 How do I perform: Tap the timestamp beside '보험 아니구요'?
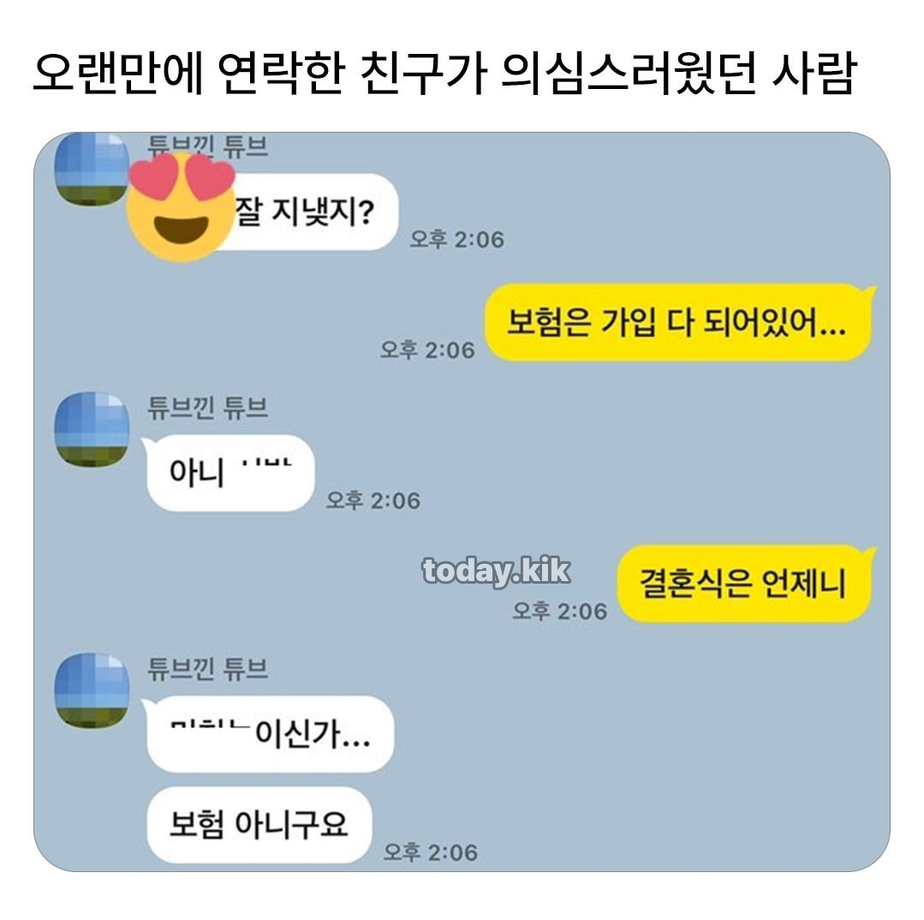point(431,852)
